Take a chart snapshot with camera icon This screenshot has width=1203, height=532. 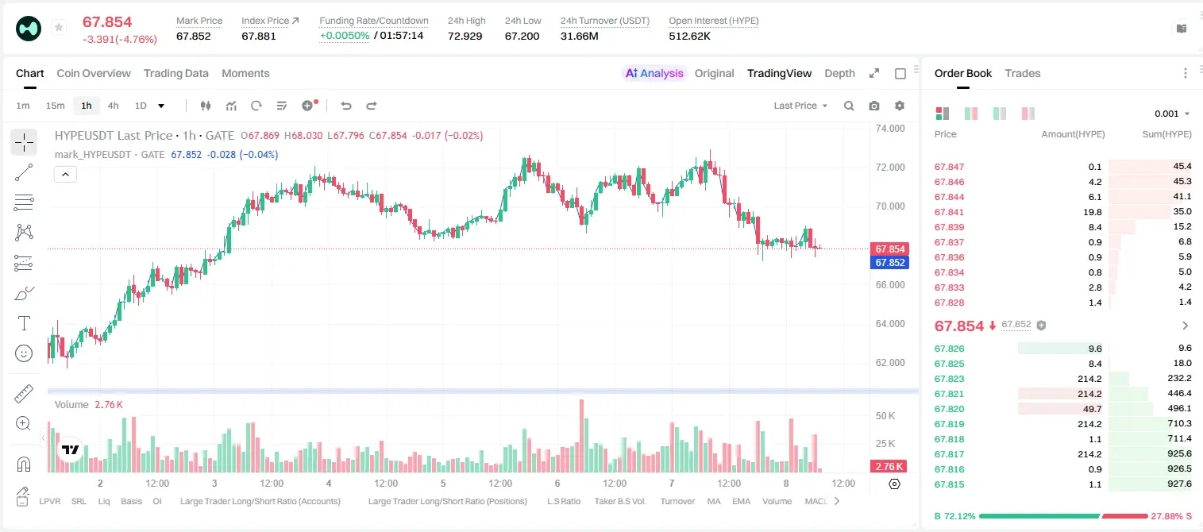coord(874,106)
